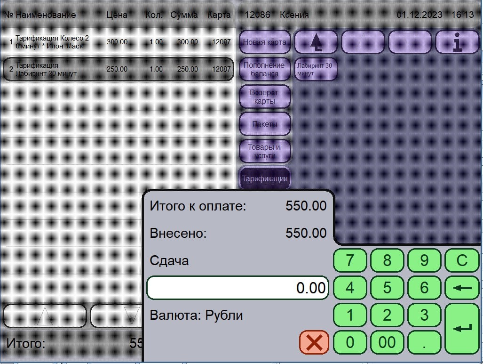Click the operator number 12086
The image size is (483, 364).
point(257,15)
